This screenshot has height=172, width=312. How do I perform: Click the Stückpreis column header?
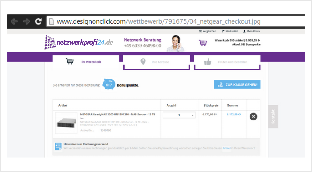pyautogui.click(x=211, y=105)
